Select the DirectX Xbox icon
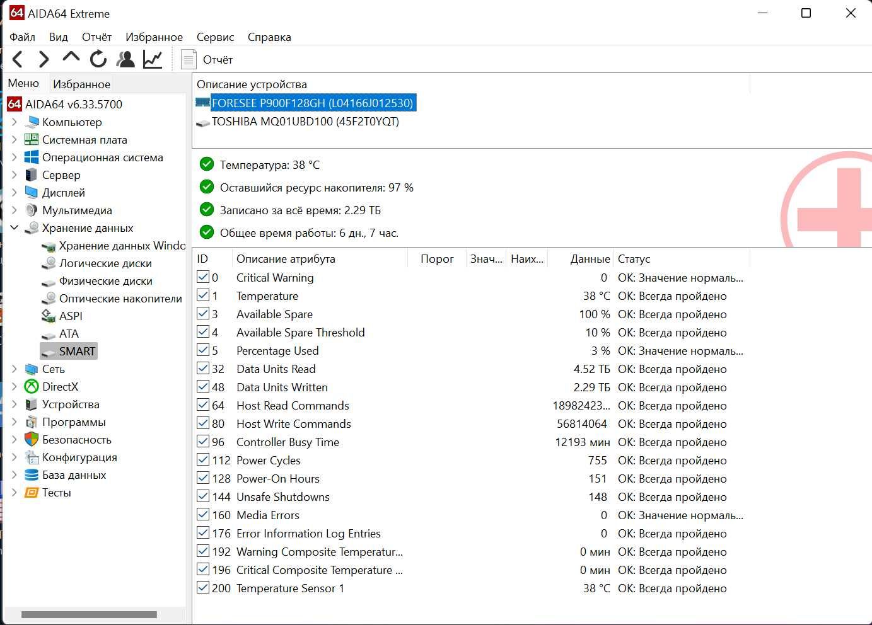 tap(32, 386)
